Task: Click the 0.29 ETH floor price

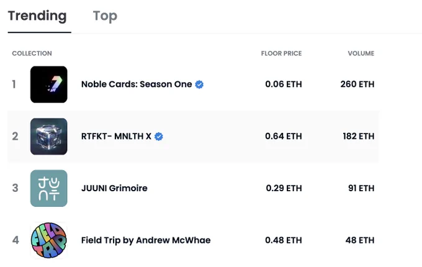Action: click(284, 188)
